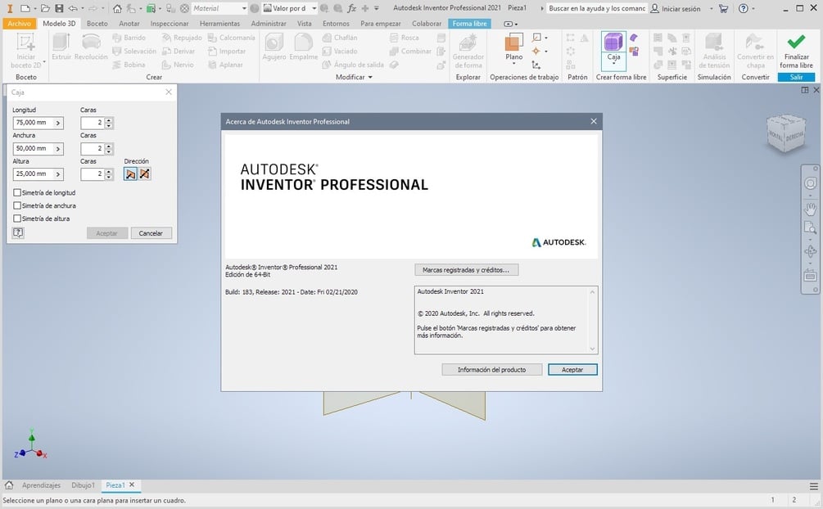Open the document tabs menu icon at bottom right
The image size is (823, 509).
click(x=813, y=486)
